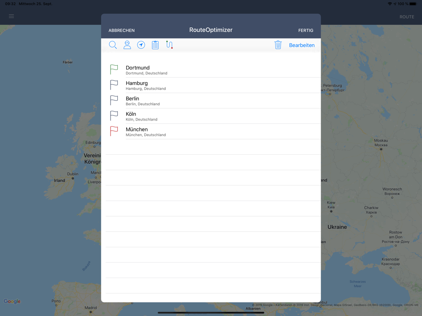This screenshot has width=422, height=316.
Task: Tap the battery indicator in status bar
Action: pyautogui.click(x=413, y=4)
